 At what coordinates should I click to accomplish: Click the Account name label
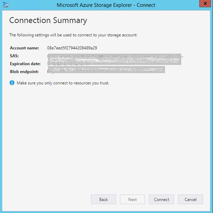[x=24, y=48]
